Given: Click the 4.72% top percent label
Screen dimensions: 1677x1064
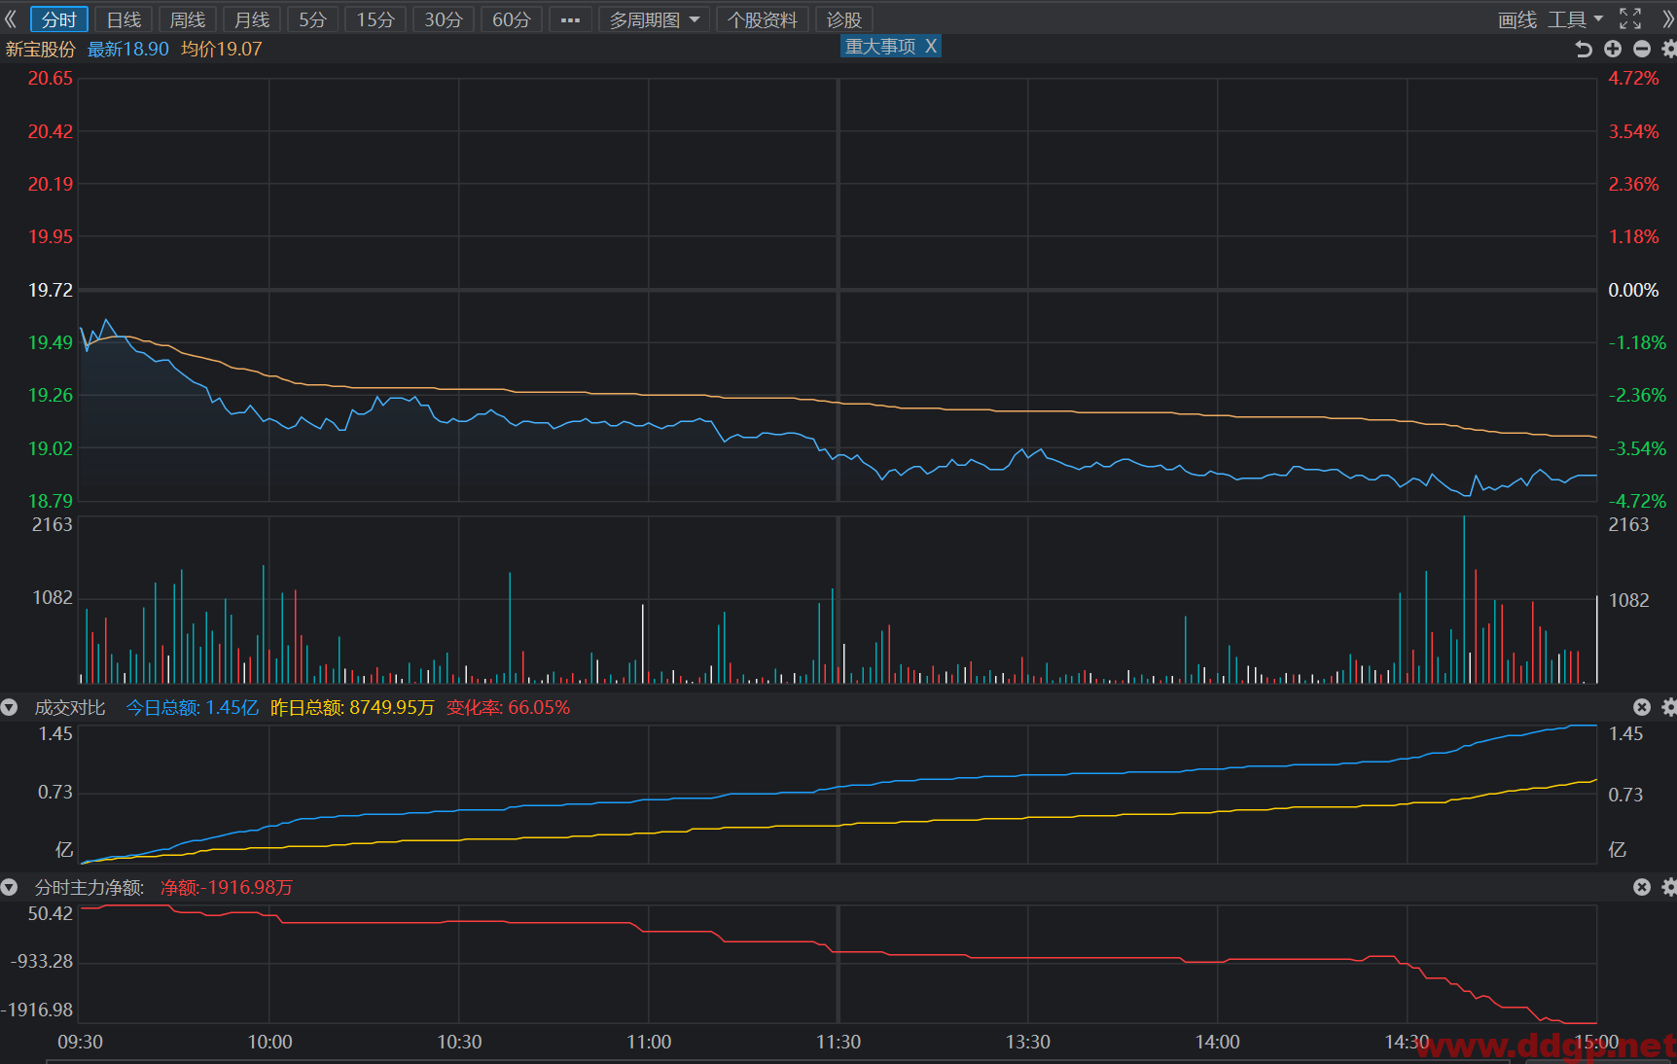Looking at the screenshot, I should coord(1634,79).
